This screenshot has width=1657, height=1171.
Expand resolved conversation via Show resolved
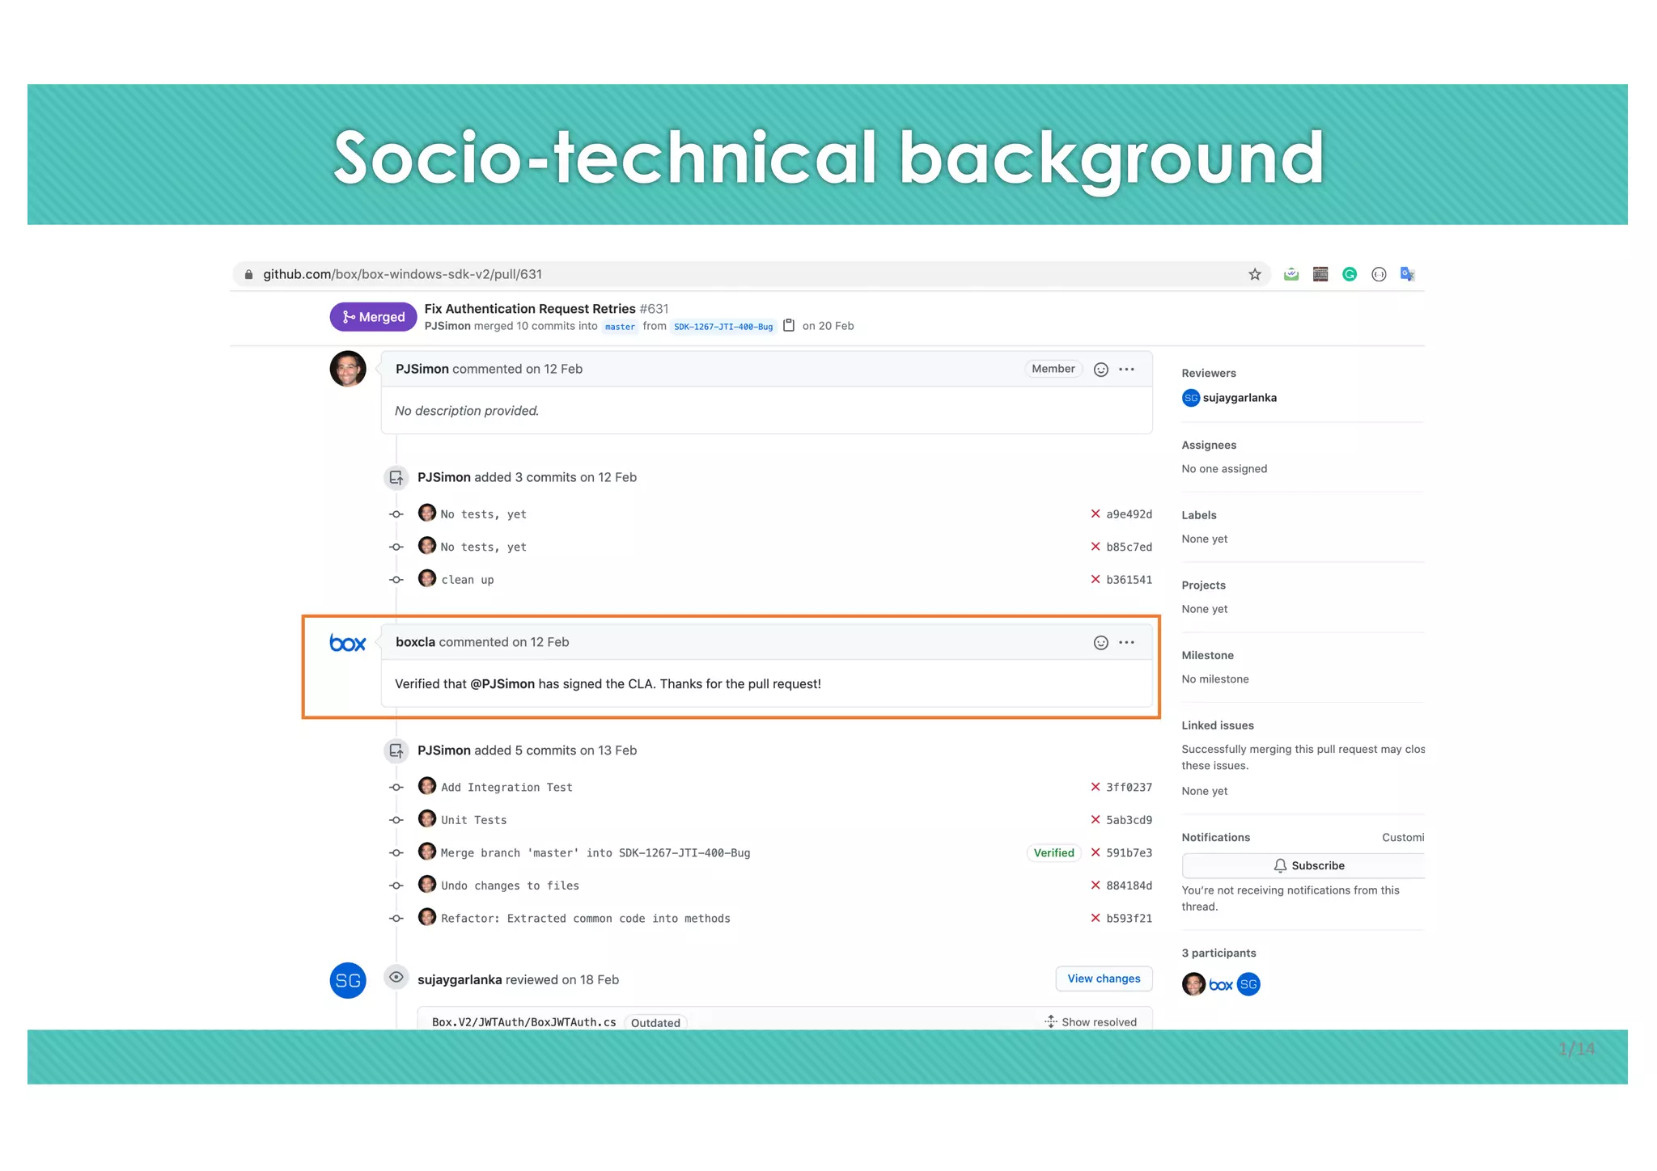pyautogui.click(x=1091, y=1022)
